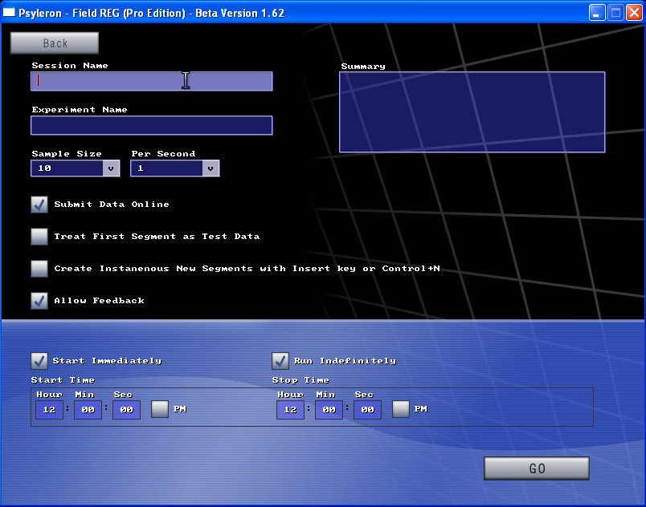This screenshot has width=646, height=507.
Task: Toggle the Start Time PM checkbox
Action: tap(160, 409)
